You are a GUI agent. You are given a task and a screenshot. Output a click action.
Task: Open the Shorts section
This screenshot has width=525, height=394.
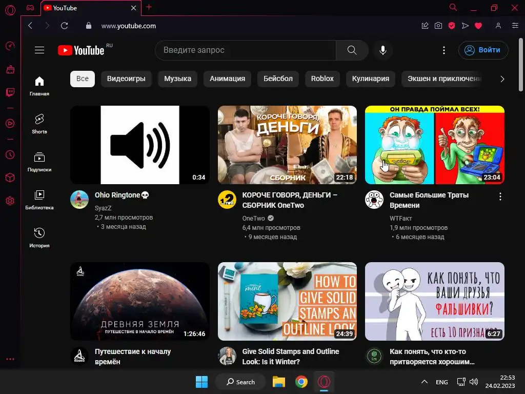tap(39, 124)
